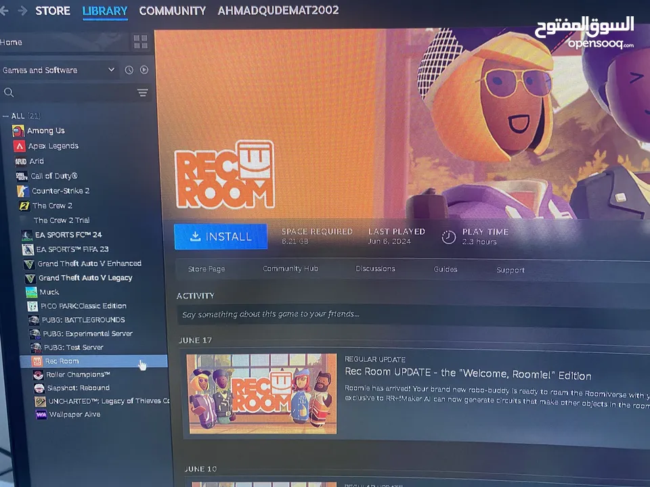
Task: Select Wallpaper Alive in the list
Action: tap(75, 415)
